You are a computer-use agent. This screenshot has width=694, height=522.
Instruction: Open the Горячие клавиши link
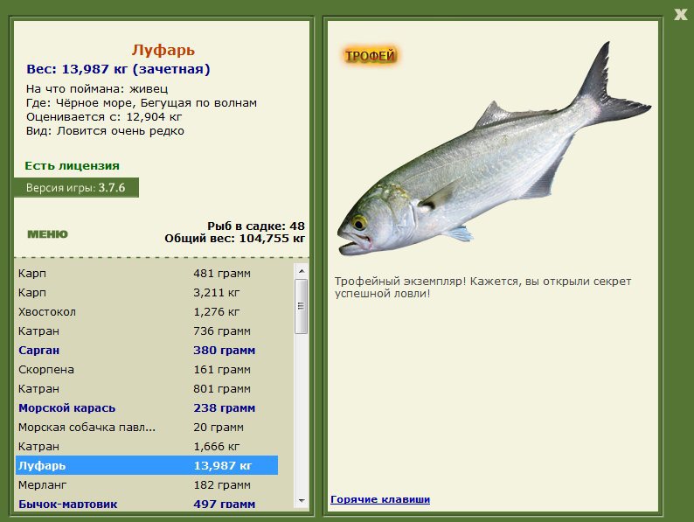(380, 499)
